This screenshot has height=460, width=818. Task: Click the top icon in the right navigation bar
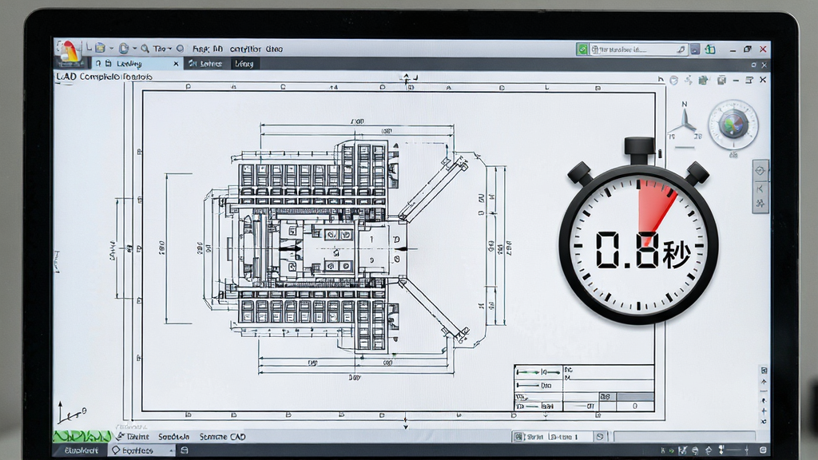tap(760, 171)
